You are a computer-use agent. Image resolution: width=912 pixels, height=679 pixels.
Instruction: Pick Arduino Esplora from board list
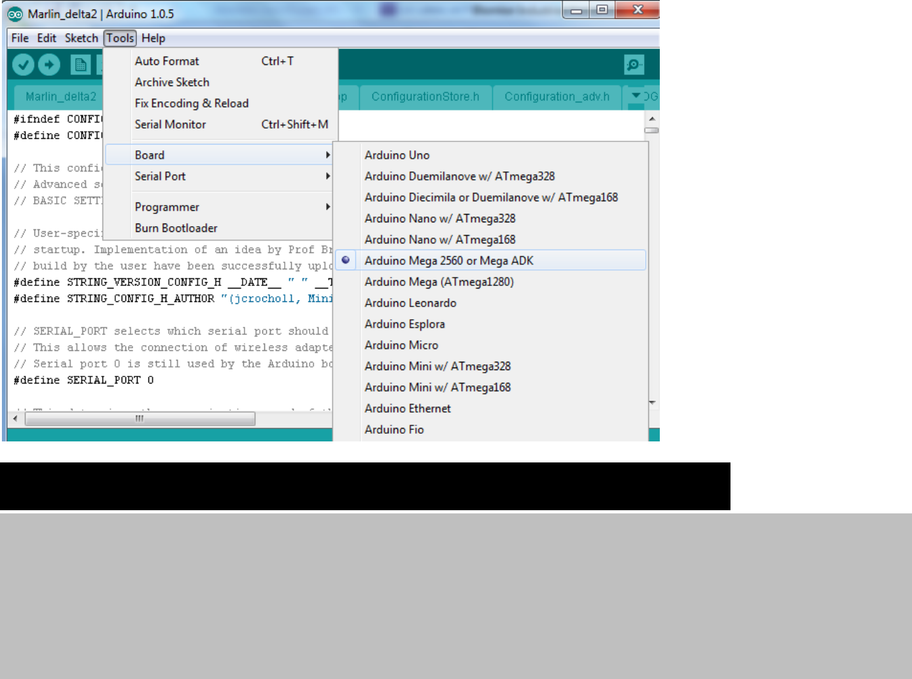coord(490,324)
